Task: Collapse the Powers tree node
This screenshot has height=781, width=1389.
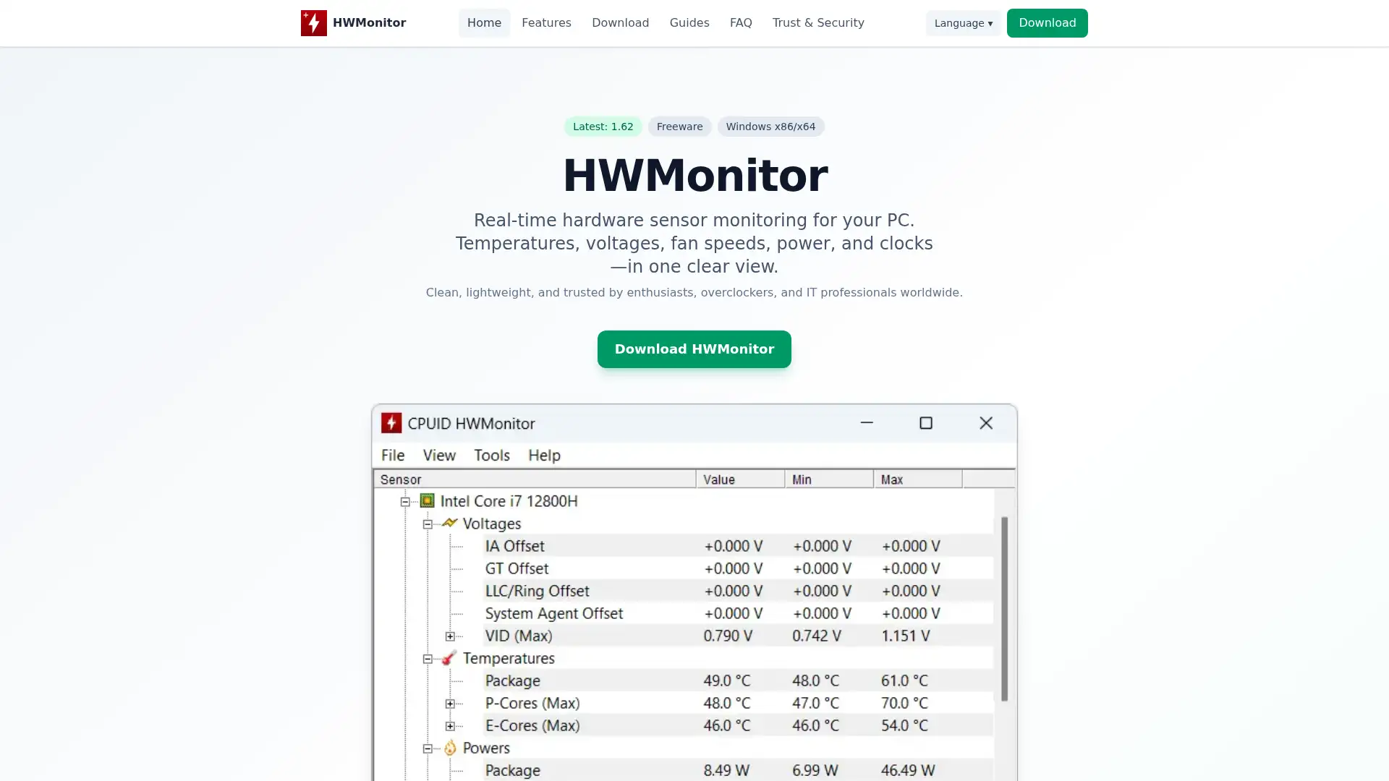Action: pos(428,748)
